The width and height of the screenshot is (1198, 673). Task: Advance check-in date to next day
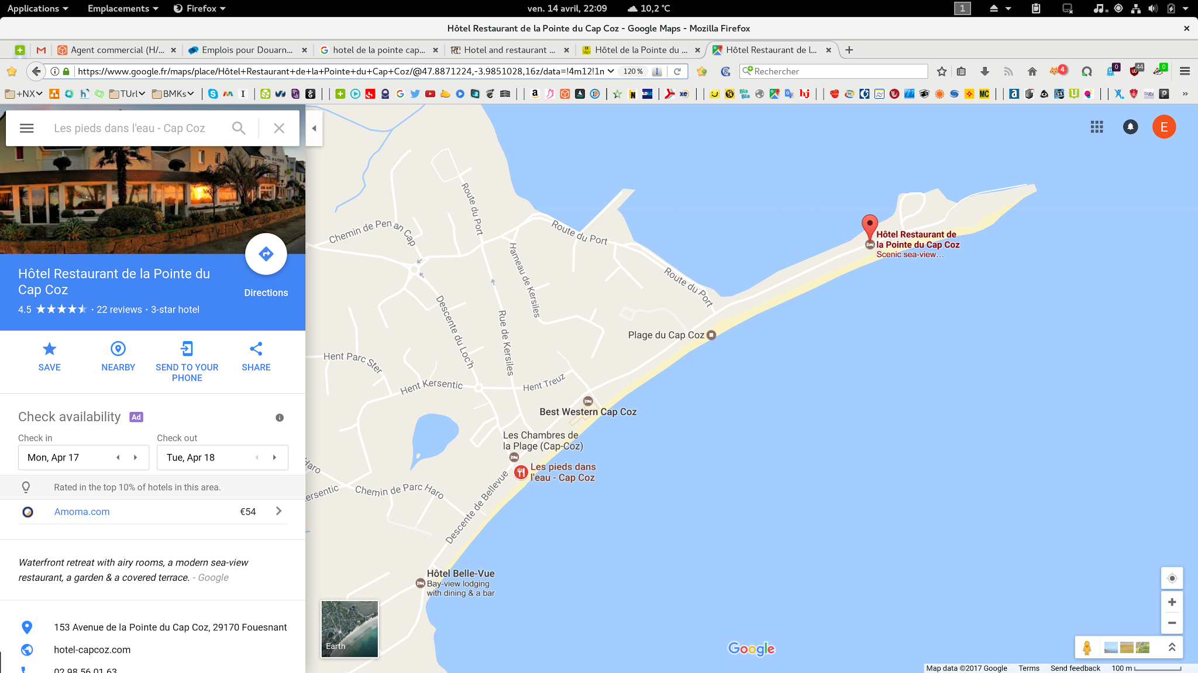136,457
